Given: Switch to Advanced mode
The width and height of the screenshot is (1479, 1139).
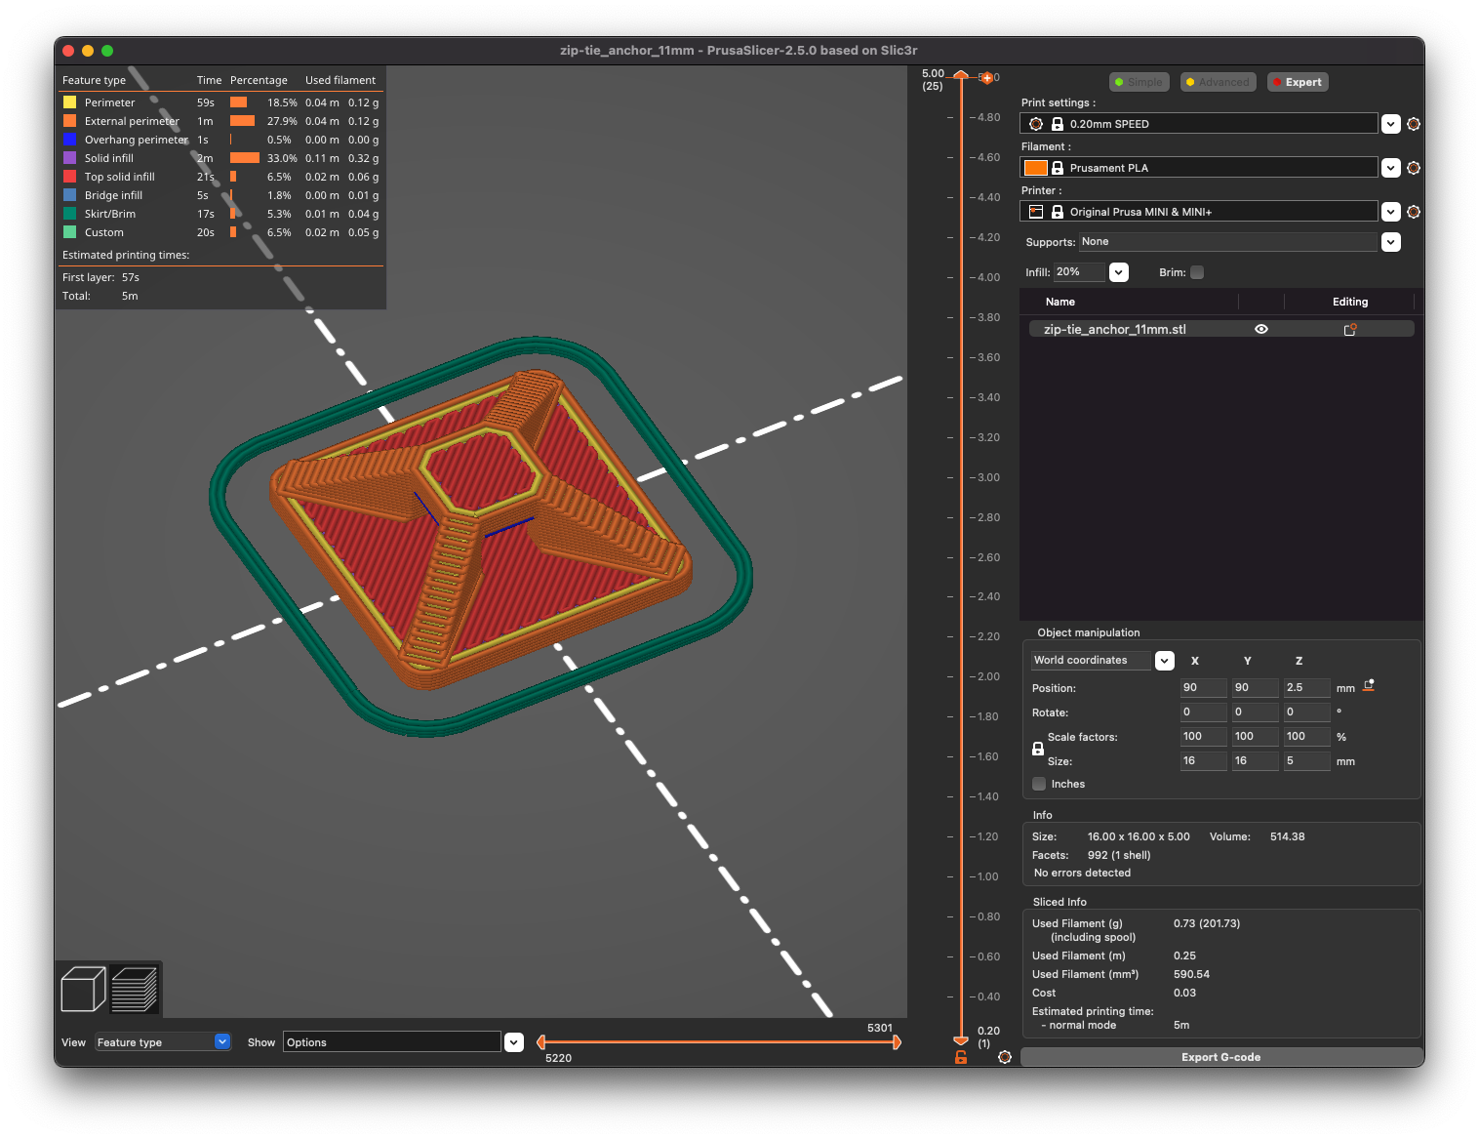Looking at the screenshot, I should coord(1217,82).
